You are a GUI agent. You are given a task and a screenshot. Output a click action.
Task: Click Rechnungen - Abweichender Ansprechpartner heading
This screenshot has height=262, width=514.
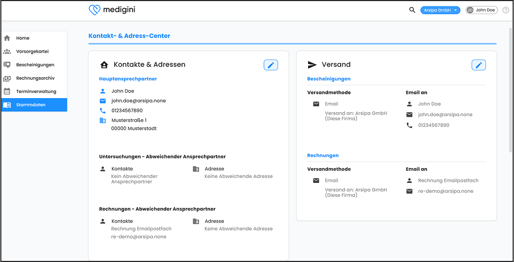(157, 209)
